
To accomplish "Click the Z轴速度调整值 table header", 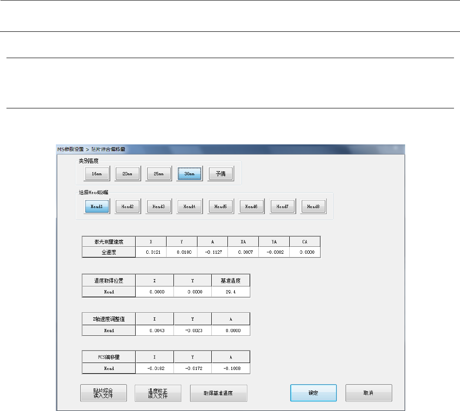I will pos(109,319).
